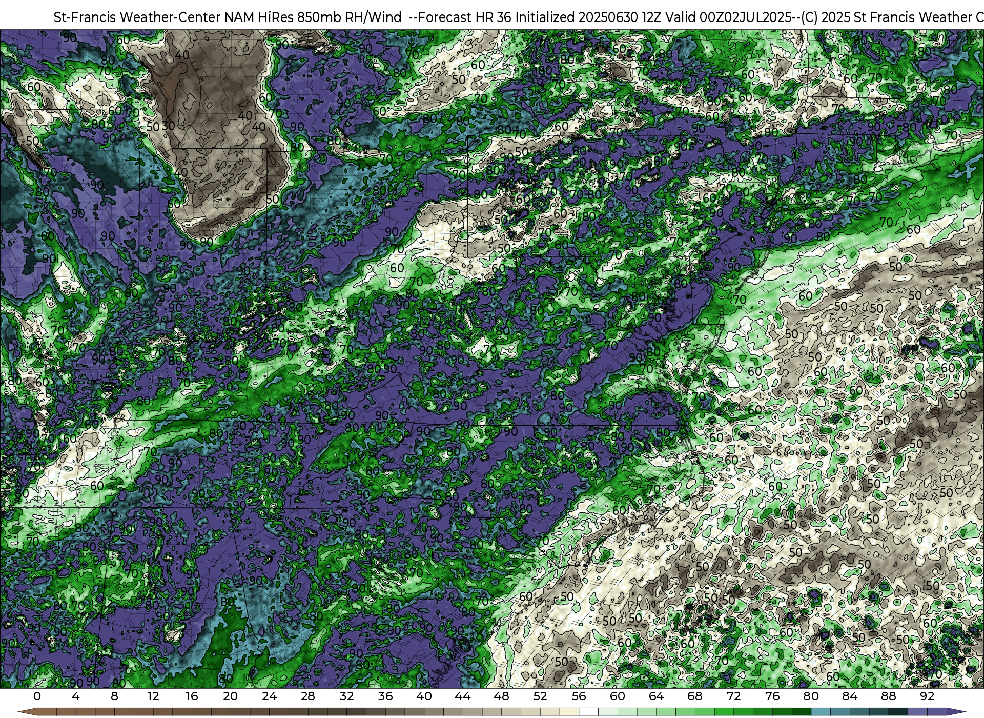Click the '56' color bar tick label

point(579,696)
